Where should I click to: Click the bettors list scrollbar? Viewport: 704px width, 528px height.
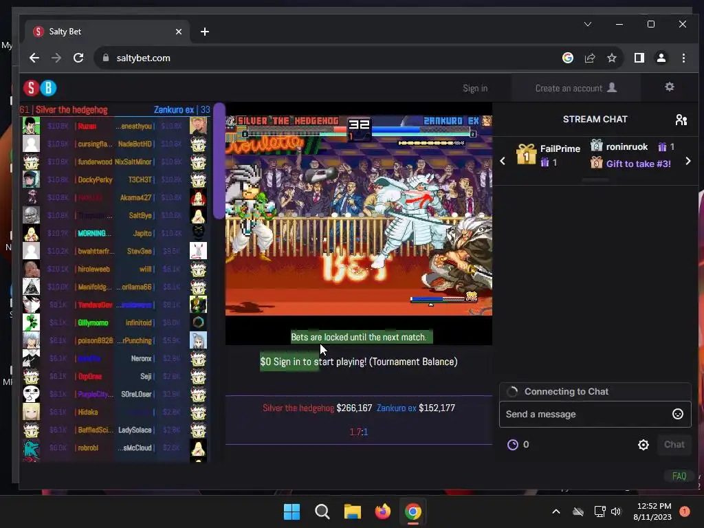(x=219, y=160)
